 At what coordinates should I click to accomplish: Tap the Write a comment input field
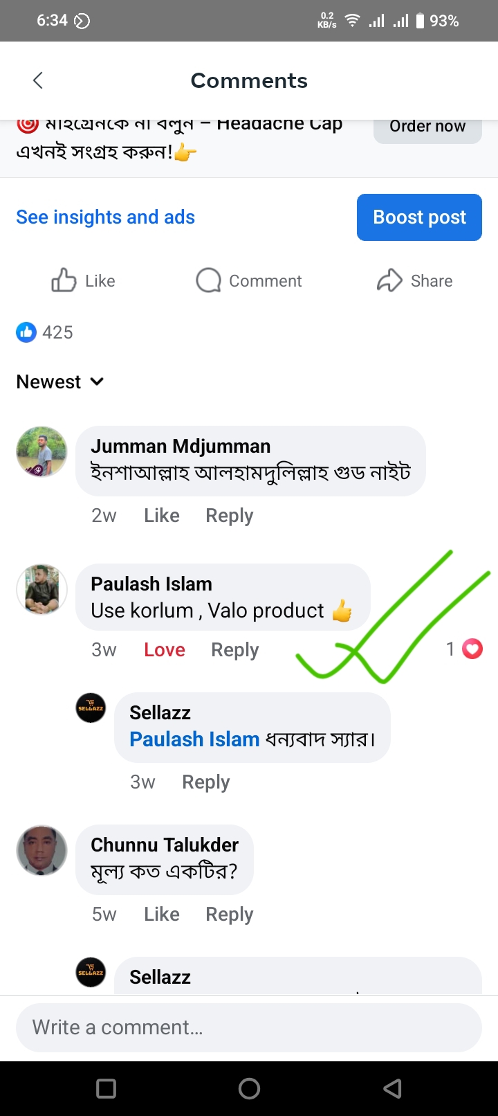249,1027
